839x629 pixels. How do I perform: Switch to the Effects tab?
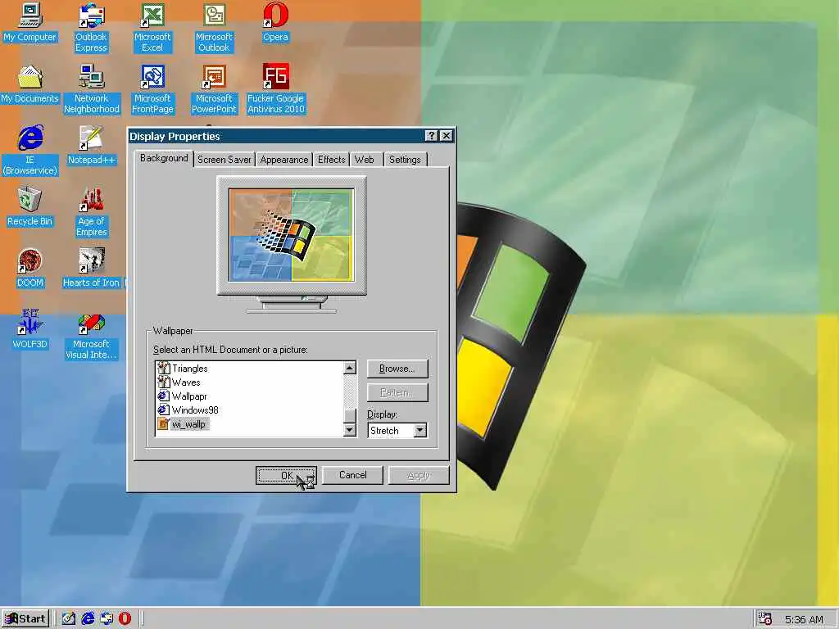[x=331, y=160]
